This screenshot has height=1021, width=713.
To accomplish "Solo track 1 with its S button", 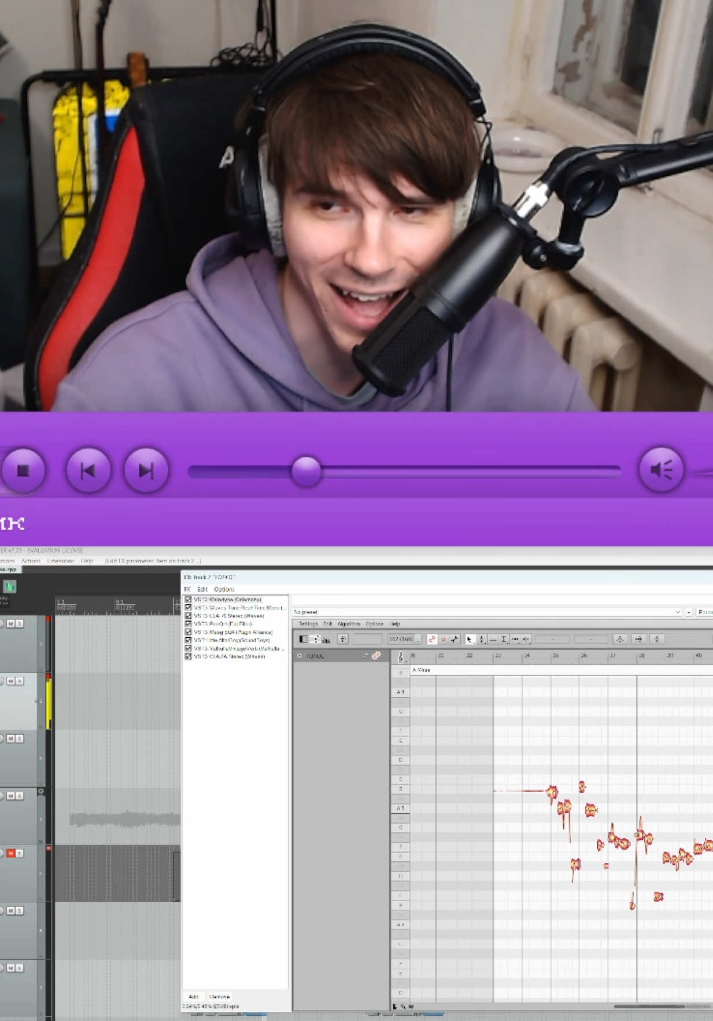I will pos(19,623).
